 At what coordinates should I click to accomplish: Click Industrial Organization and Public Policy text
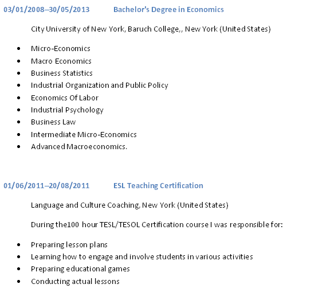tap(100, 85)
